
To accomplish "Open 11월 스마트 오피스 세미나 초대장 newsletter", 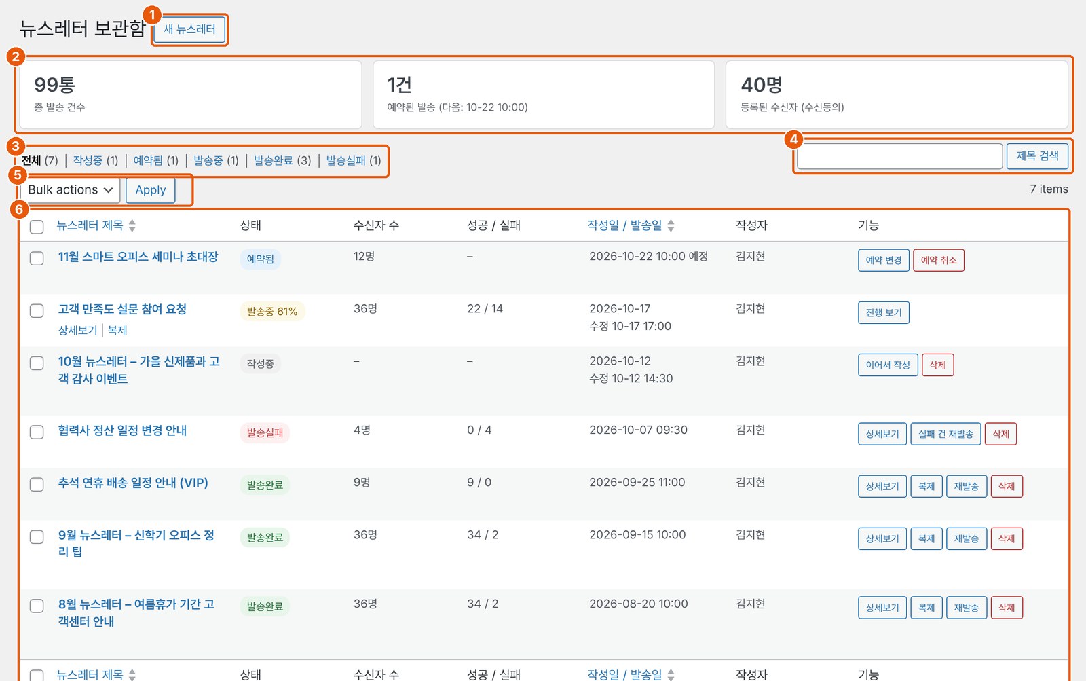I will (138, 257).
